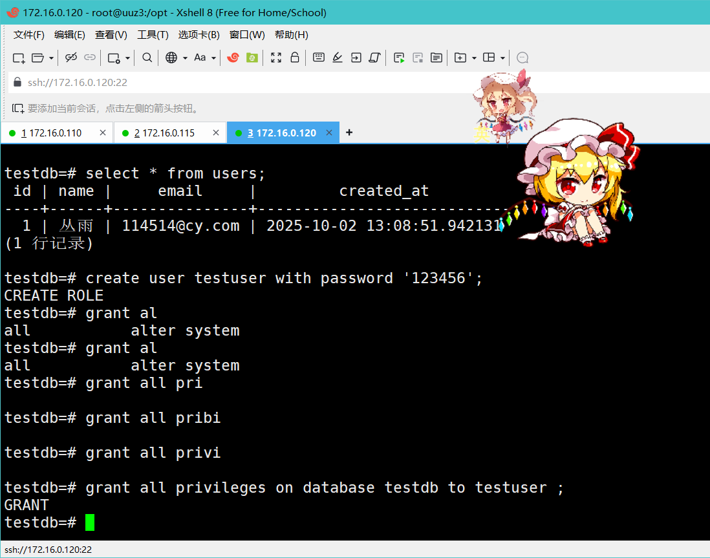Close the 172.16.0.120 tab
Image resolution: width=710 pixels, height=558 pixels.
(x=329, y=133)
